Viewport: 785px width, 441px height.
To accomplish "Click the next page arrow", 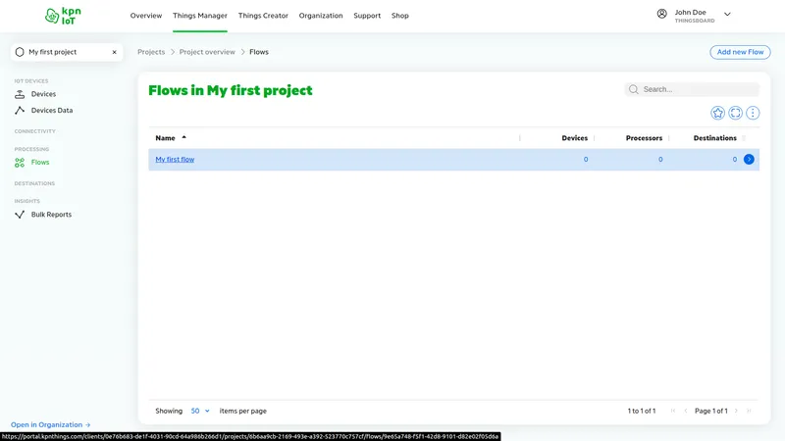I will point(737,411).
